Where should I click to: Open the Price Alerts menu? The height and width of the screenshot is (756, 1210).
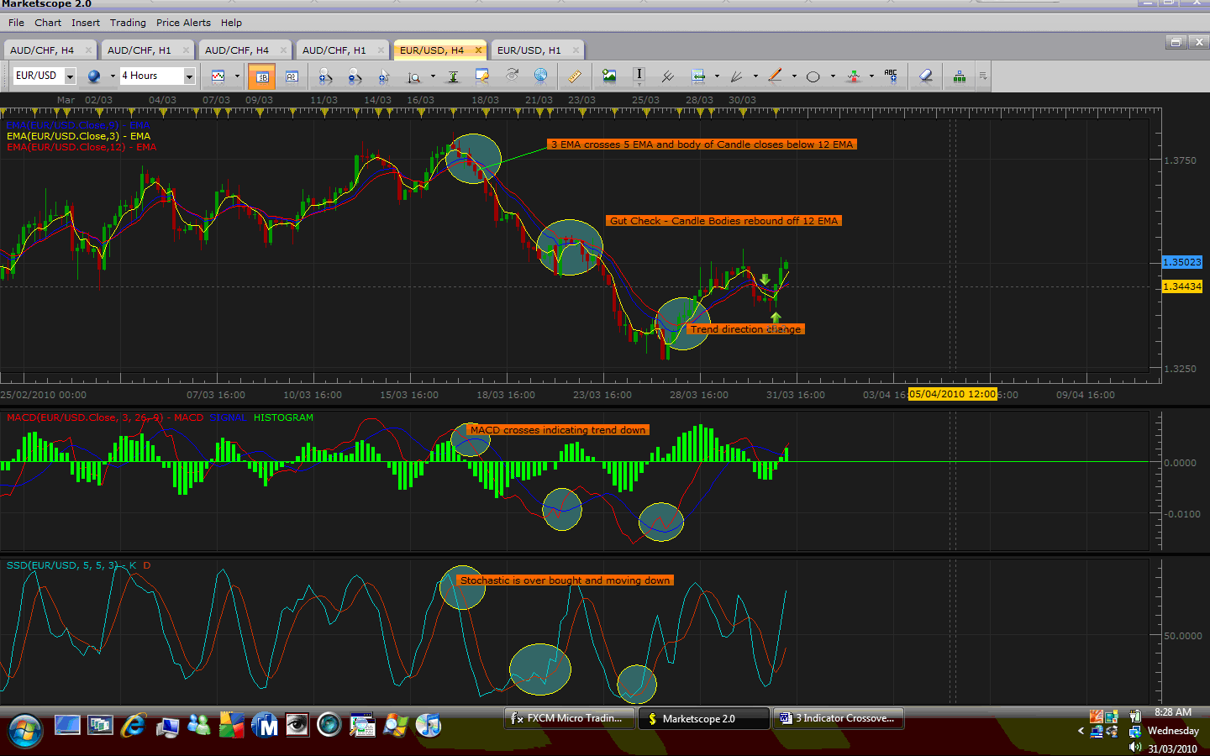pyautogui.click(x=183, y=23)
